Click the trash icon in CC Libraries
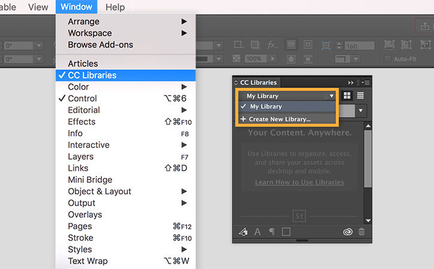The height and width of the screenshot is (269, 434). pyautogui.click(x=362, y=231)
